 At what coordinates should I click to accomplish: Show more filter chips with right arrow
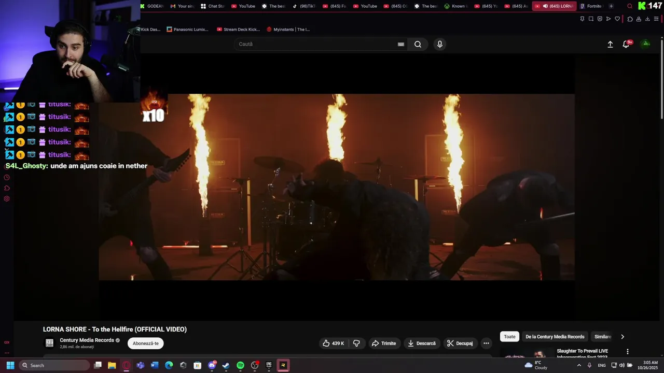pos(622,337)
